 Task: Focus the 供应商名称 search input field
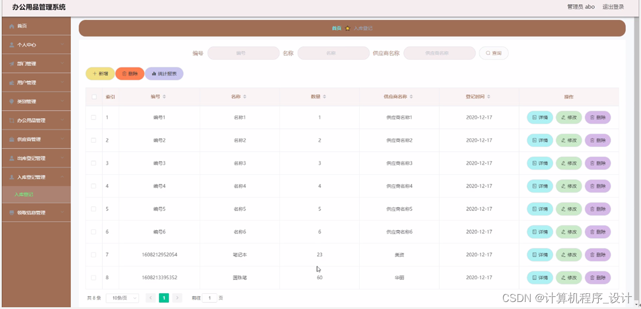[439, 53]
